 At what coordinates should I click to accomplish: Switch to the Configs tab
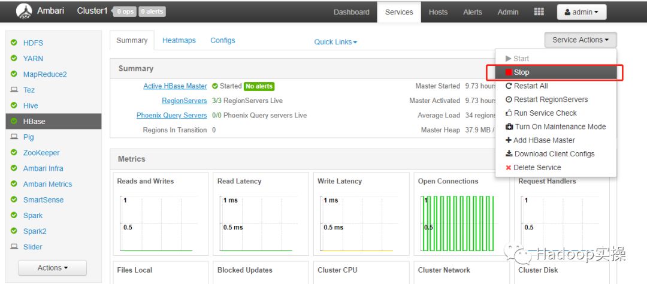[223, 41]
